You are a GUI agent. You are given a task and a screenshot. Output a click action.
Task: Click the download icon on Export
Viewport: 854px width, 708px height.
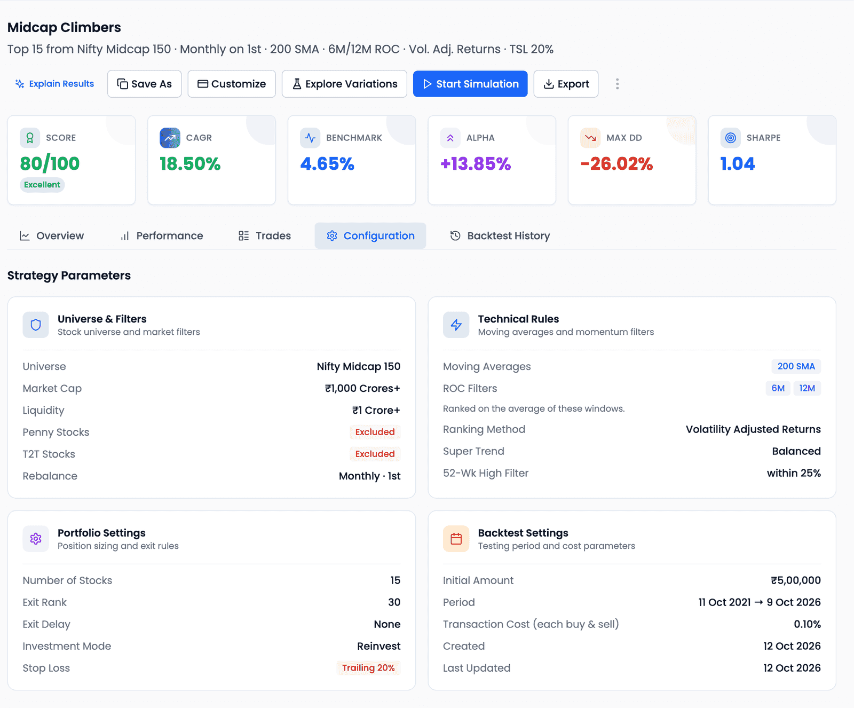tap(549, 84)
